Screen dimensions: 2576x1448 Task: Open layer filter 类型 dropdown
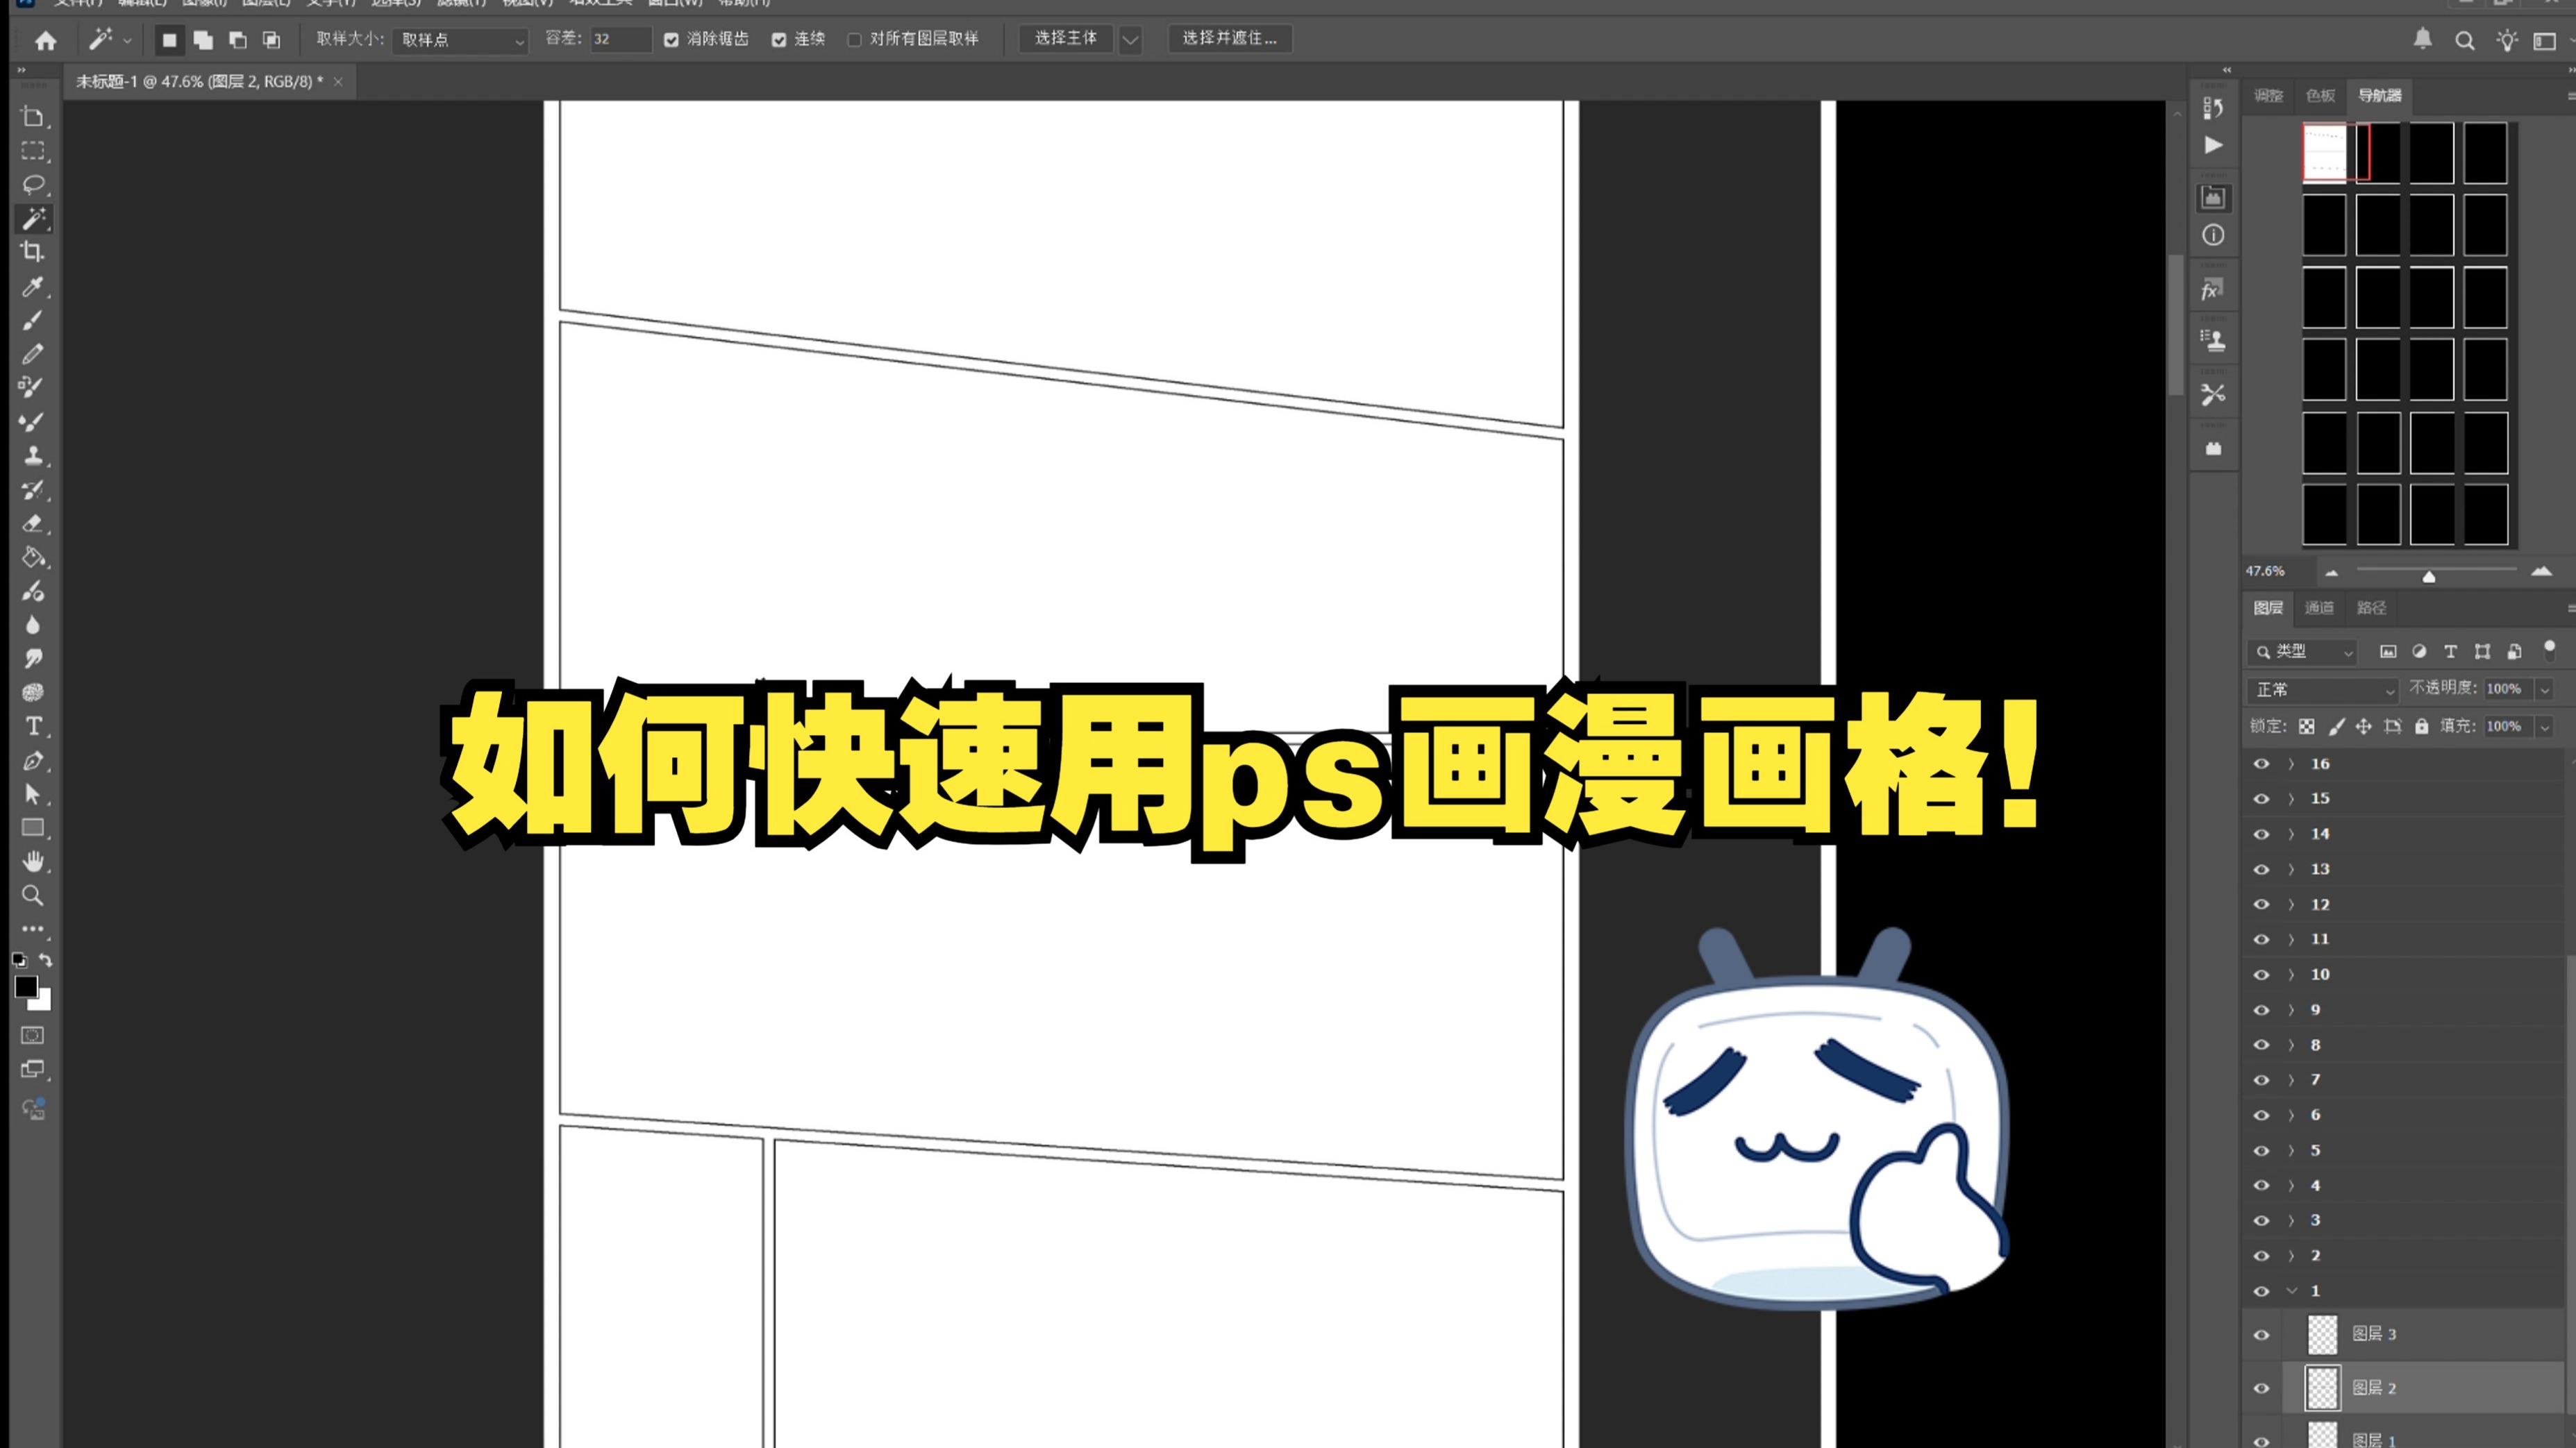[2303, 652]
